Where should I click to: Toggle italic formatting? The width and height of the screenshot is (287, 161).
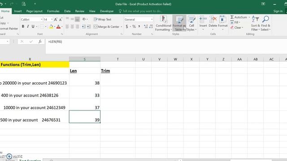pyautogui.click(x=28, y=26)
